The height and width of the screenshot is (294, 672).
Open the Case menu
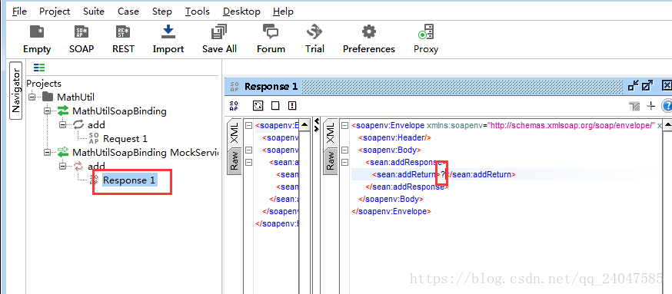pos(128,12)
